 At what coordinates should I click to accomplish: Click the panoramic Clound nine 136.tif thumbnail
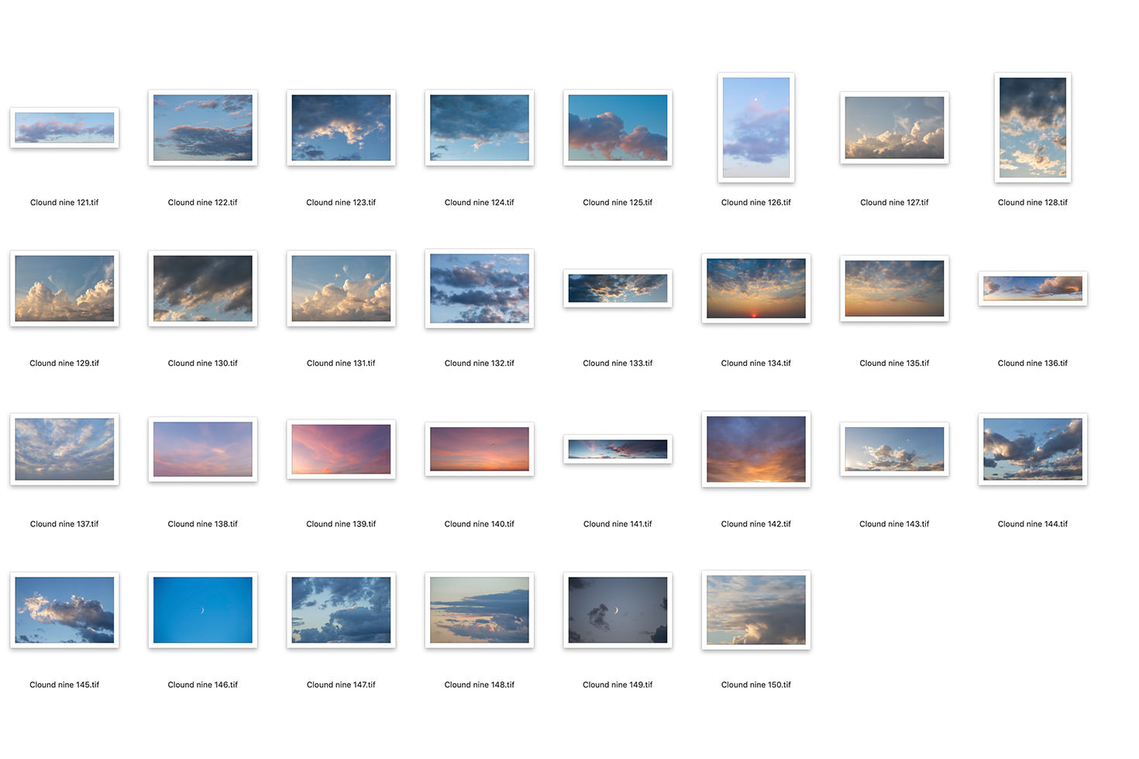(1032, 288)
